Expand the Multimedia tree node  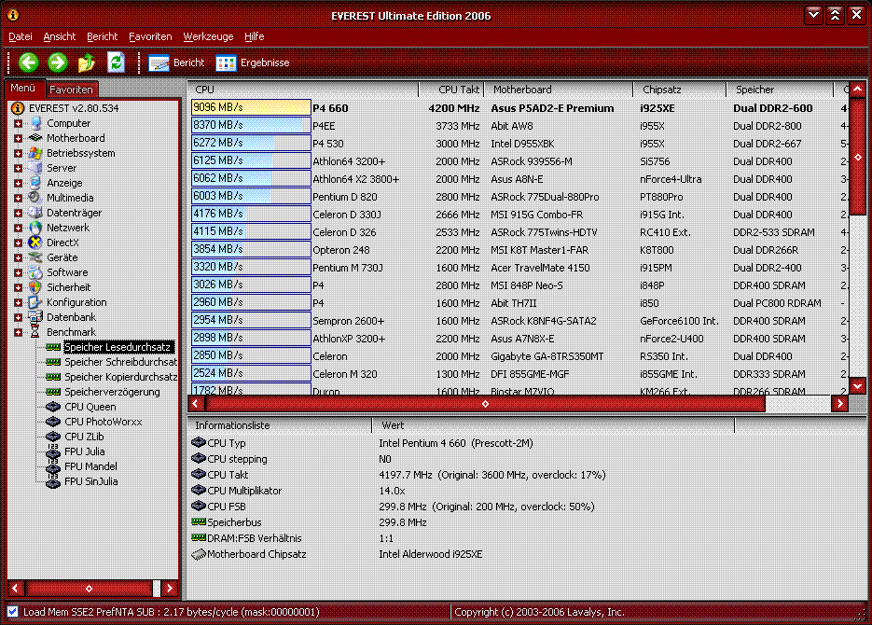(x=19, y=198)
